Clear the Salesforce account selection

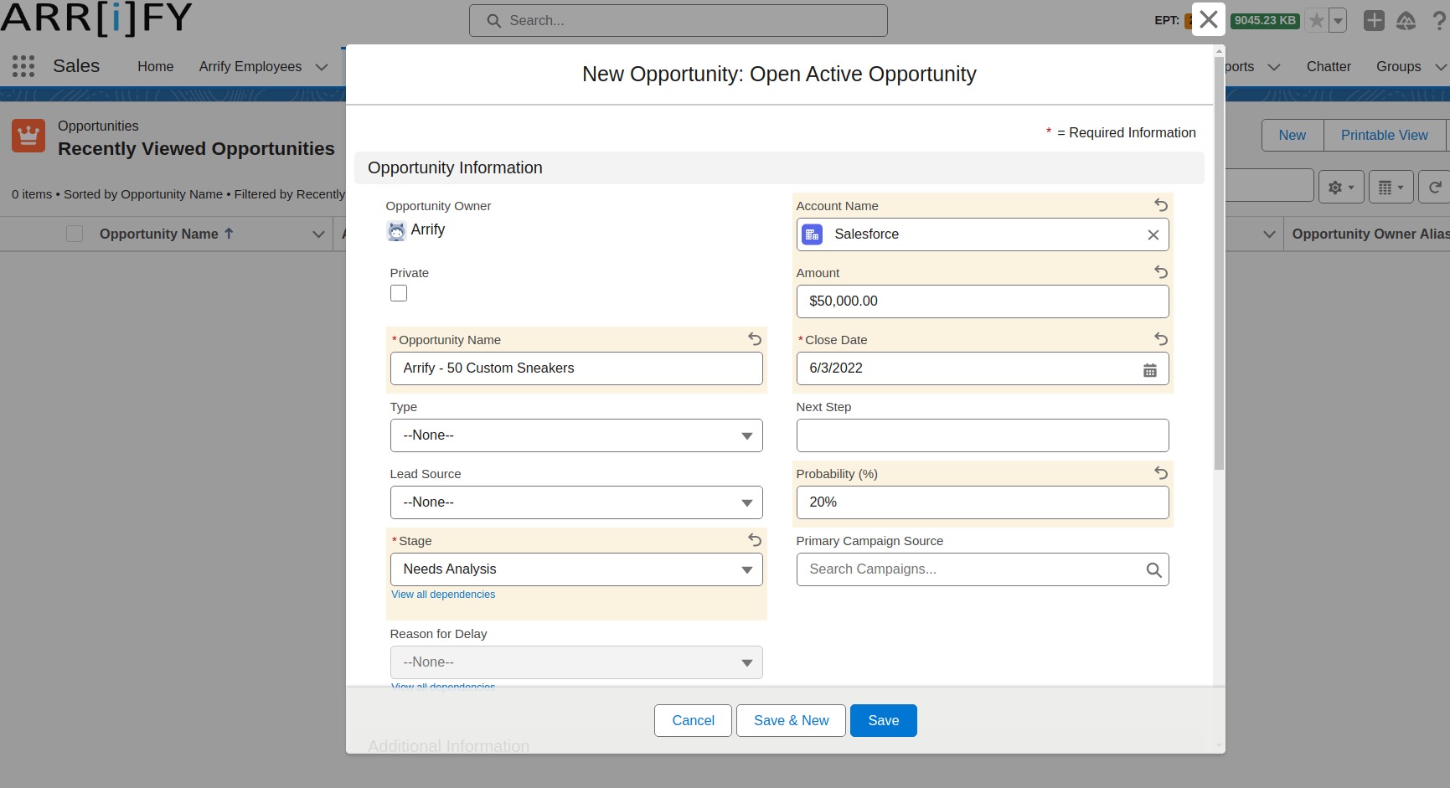1153,235
